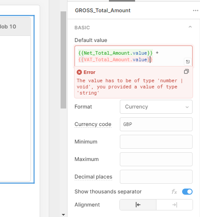Screen dimensions: 200x217
Task: Click the Job 10 header on canvas
Action: [x=8, y=27]
